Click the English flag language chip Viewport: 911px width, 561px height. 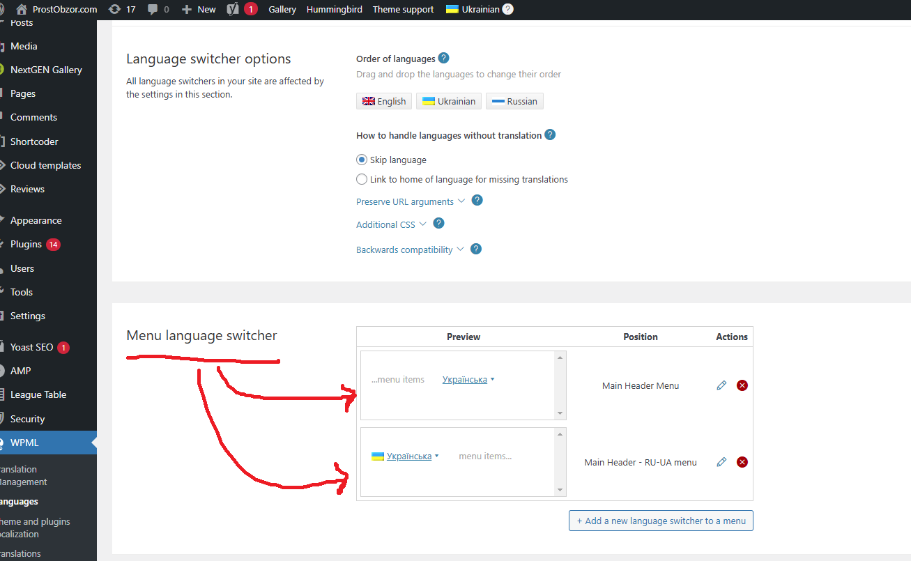pos(384,101)
